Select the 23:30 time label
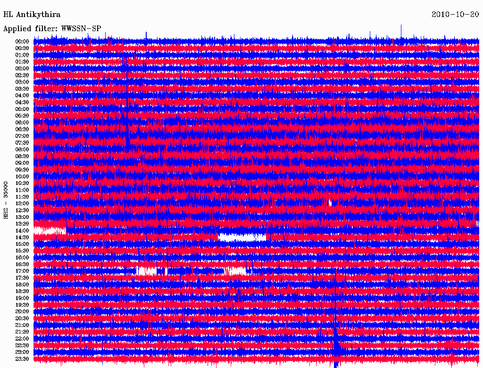483x368 pixels. pos(22,359)
